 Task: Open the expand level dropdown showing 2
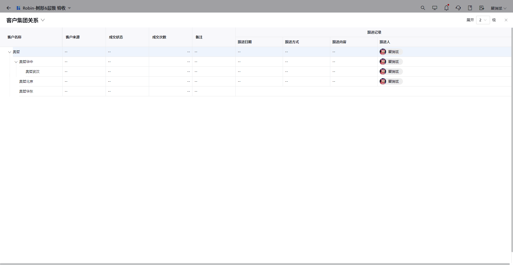coord(483,20)
